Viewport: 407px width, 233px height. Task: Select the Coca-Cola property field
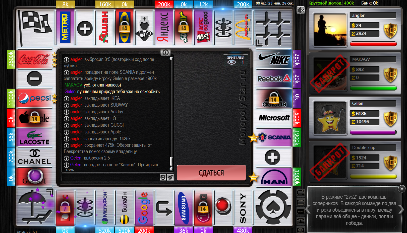34,59
